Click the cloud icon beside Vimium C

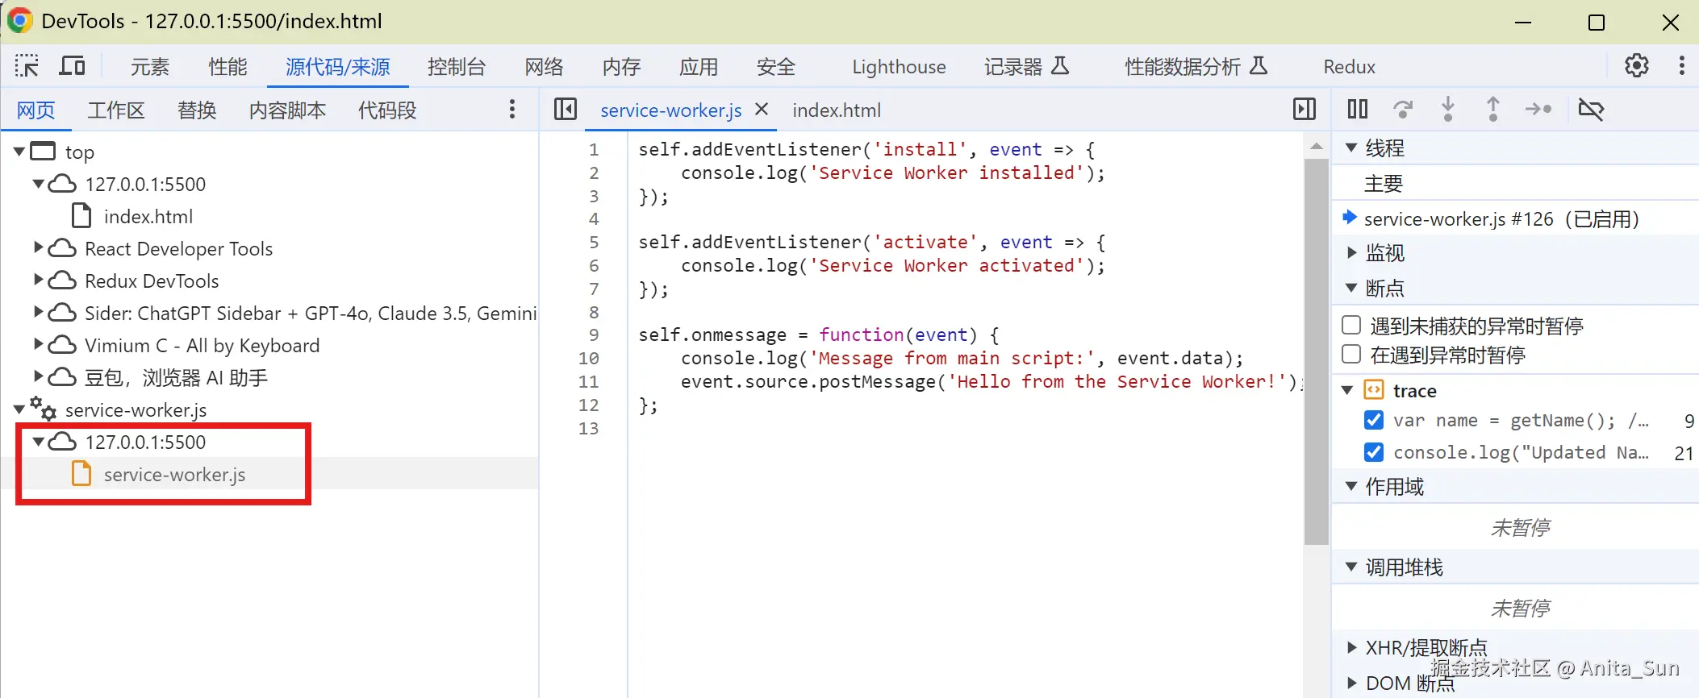click(x=62, y=345)
